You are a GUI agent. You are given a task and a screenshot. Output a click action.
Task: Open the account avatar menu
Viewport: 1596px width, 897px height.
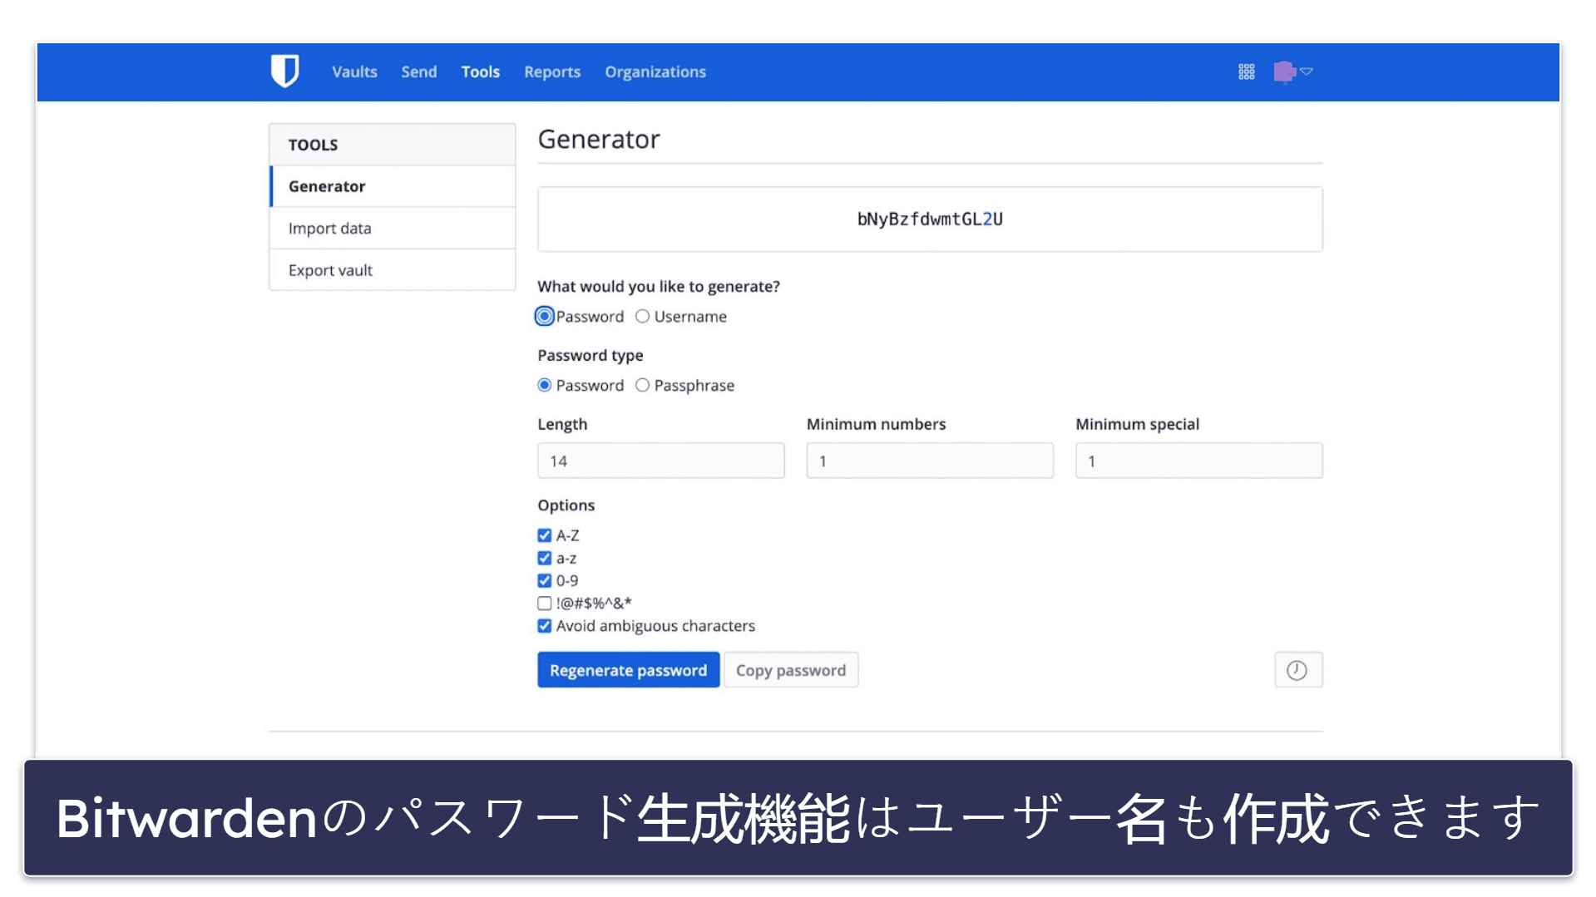[x=1292, y=72]
